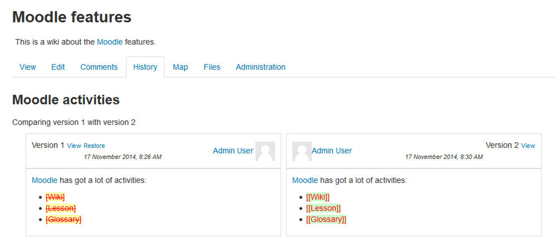
Task: Go to the Map tab
Action: click(180, 67)
